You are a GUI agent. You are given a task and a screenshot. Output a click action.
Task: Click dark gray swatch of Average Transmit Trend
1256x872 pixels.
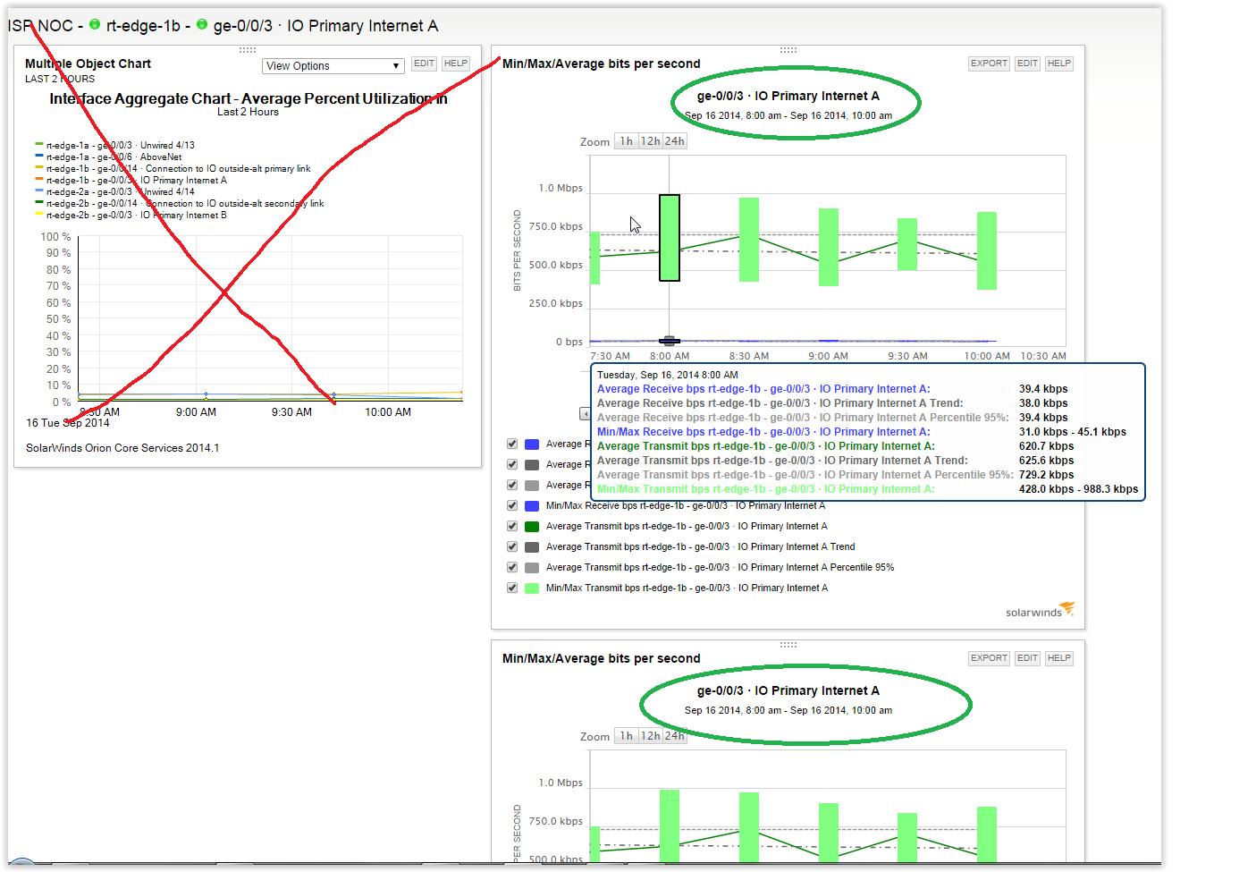[532, 547]
